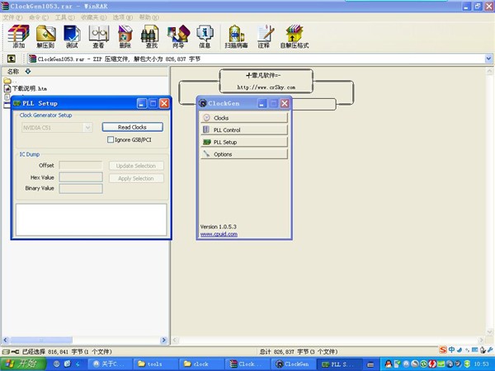The width and height of the screenshot is (495, 371).
Task: Click the Delete (删除) toolbar icon
Action: 125,36
